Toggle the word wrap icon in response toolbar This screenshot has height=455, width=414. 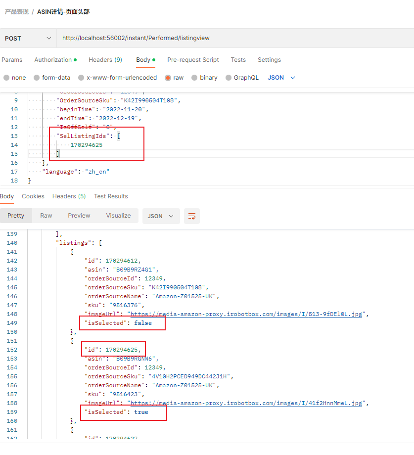(x=192, y=216)
